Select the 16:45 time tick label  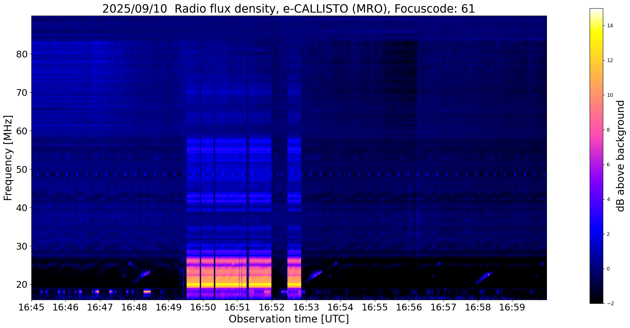pos(31,307)
